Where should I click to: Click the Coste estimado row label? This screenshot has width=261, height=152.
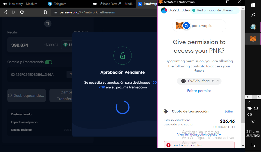pos(21,114)
